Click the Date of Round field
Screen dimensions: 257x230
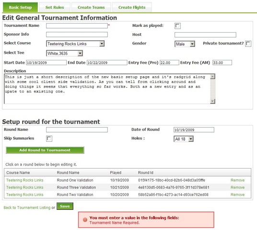coord(194,130)
